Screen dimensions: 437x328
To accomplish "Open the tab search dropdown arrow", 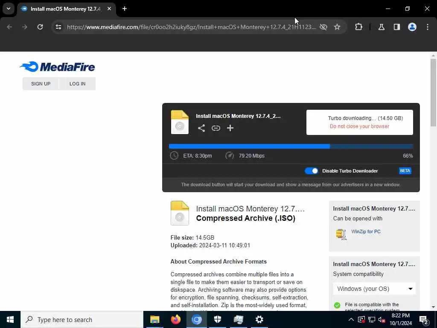I will (x=9, y=9).
